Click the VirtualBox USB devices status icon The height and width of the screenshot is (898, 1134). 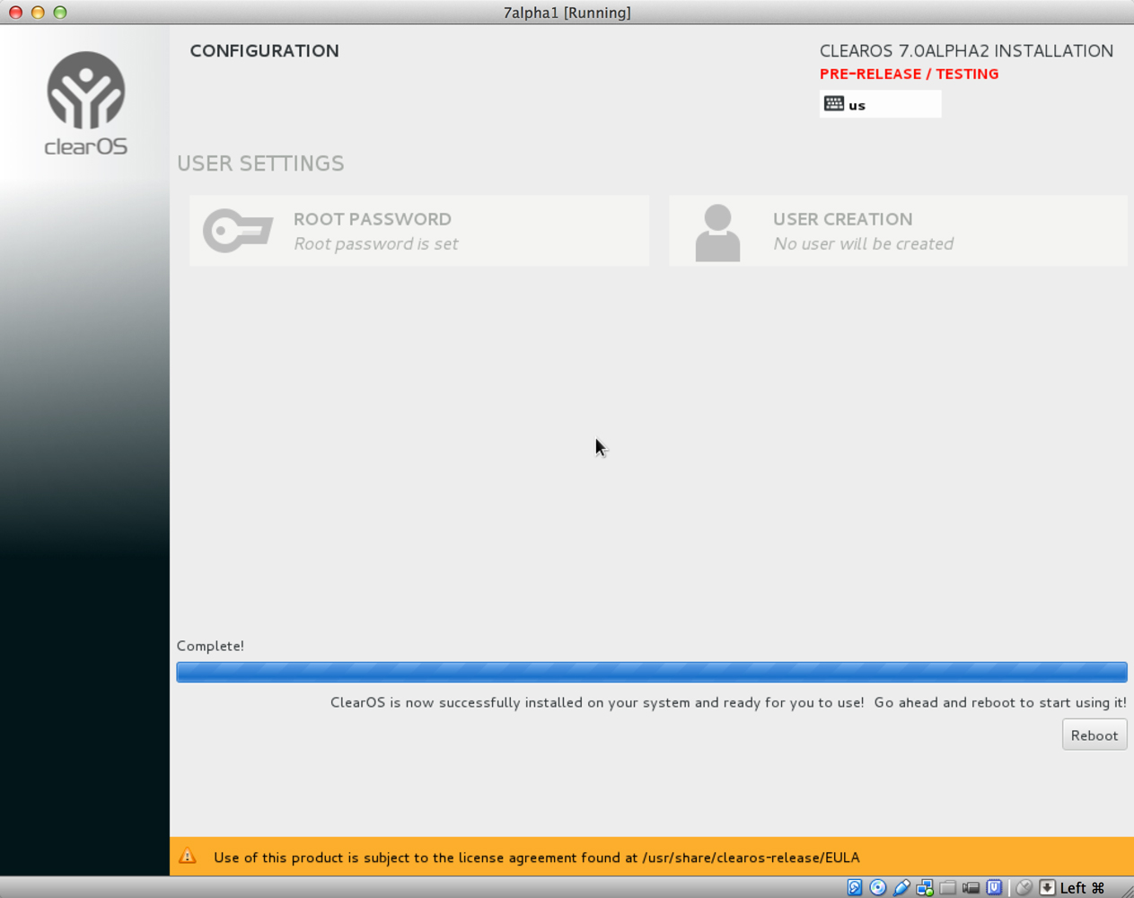tap(901, 887)
